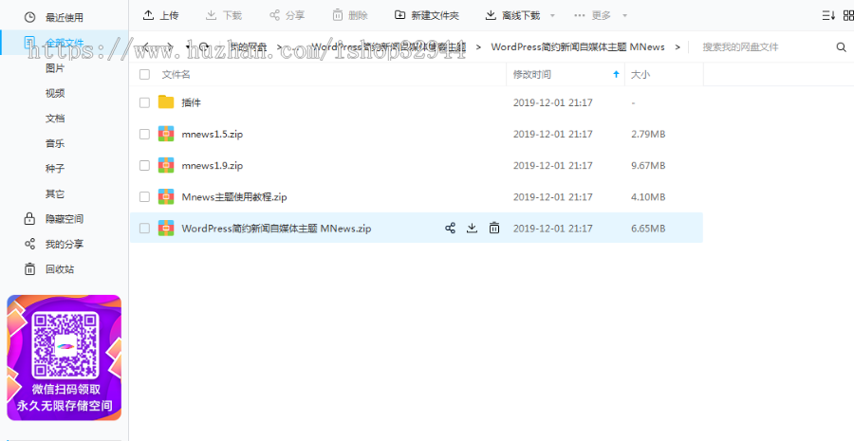854x441 pixels.
Task: Click the Mnews主题使用教程.zip archive icon
Action: pos(166,196)
